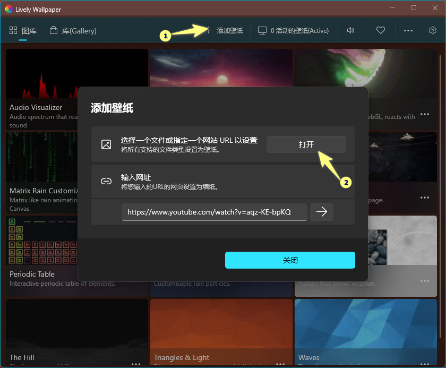Open the 库(Gallery) tab
The image size is (446, 368).
(73, 31)
